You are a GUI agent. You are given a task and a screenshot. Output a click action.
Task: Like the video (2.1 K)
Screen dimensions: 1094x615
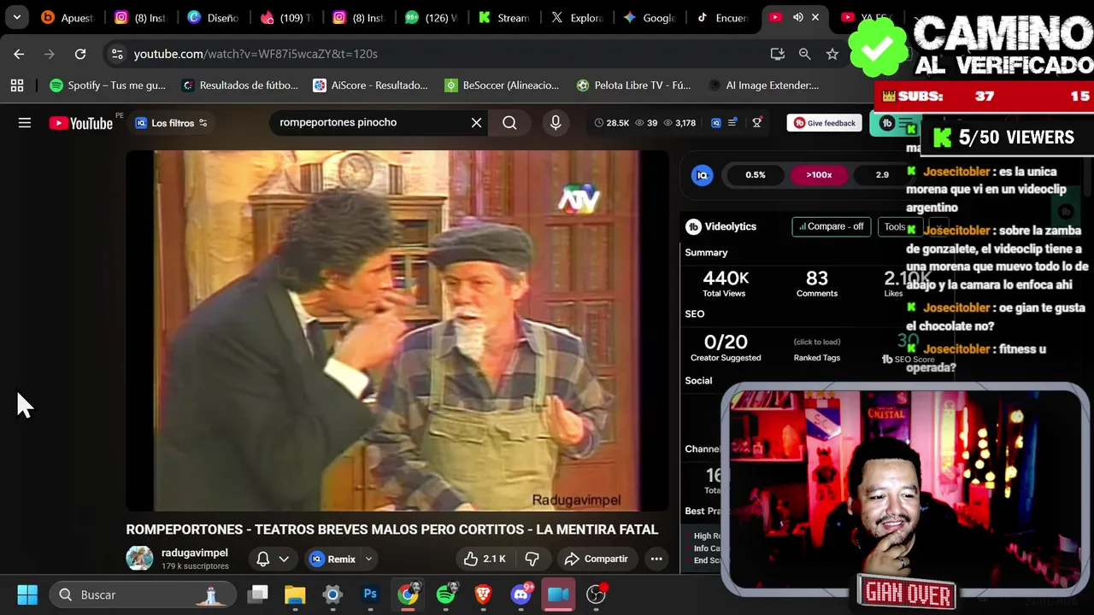coord(485,559)
